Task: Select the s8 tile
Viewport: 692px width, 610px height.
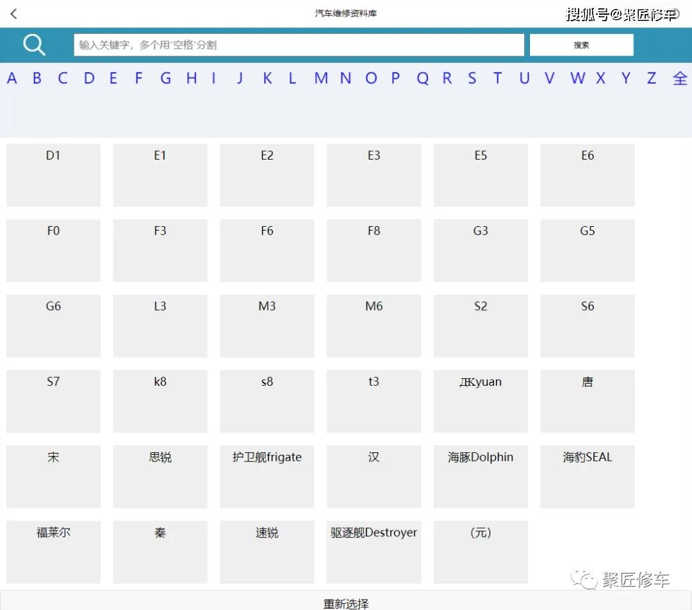Action: [x=267, y=401]
